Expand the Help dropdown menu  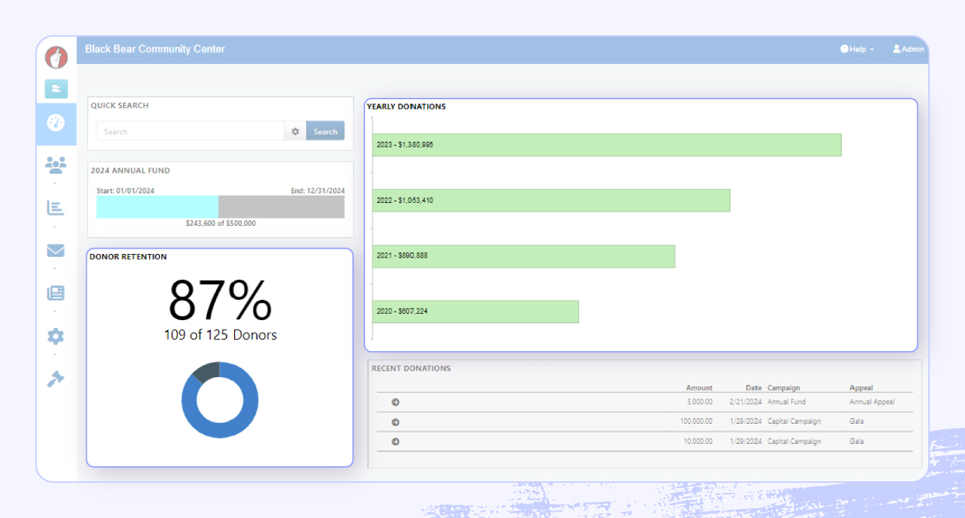pyautogui.click(x=857, y=50)
